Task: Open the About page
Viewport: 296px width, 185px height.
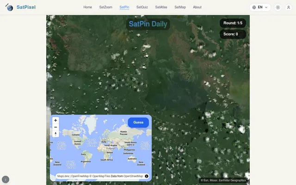Action: coord(197,7)
